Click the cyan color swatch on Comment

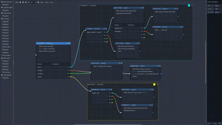(189, 6)
